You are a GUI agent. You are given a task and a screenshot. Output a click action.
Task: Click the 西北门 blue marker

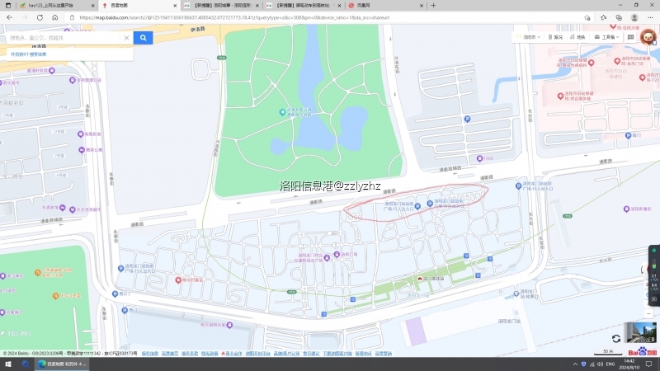tap(115, 294)
